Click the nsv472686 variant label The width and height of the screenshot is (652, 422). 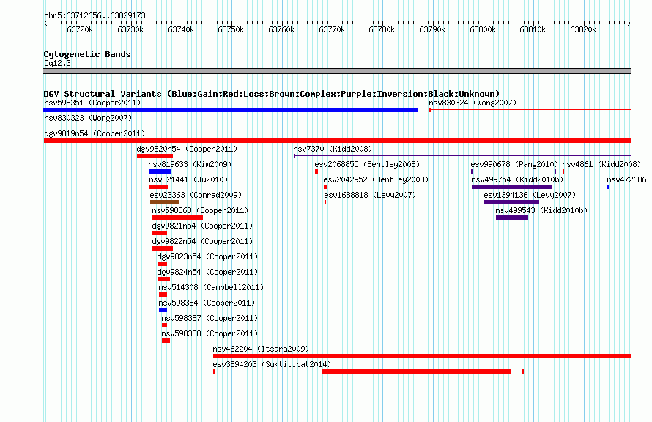[x=626, y=179]
